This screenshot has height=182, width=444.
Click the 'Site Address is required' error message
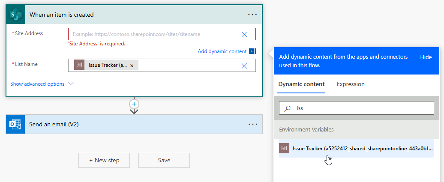pyautogui.click(x=96, y=44)
